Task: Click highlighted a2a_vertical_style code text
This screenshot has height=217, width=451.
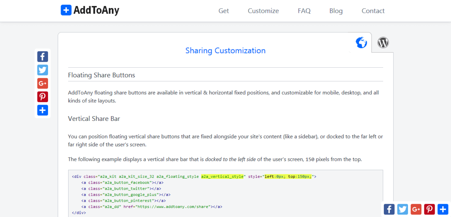Action: [222, 176]
